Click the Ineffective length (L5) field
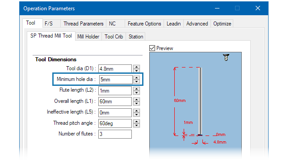The image size is (286, 161). tap(115, 113)
